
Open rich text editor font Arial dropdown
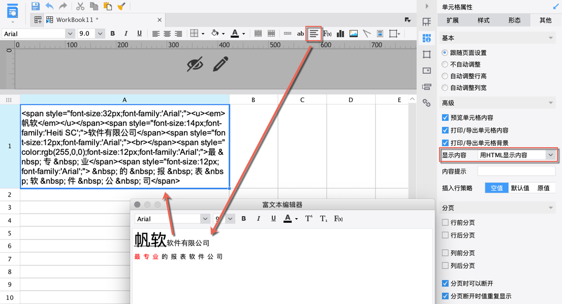coord(205,219)
